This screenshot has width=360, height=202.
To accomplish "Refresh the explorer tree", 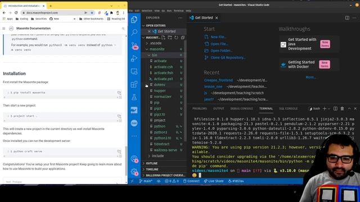I will click(176, 38).
